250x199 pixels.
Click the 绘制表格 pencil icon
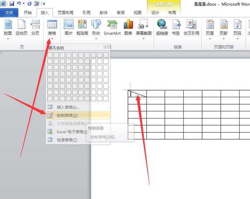(50, 116)
